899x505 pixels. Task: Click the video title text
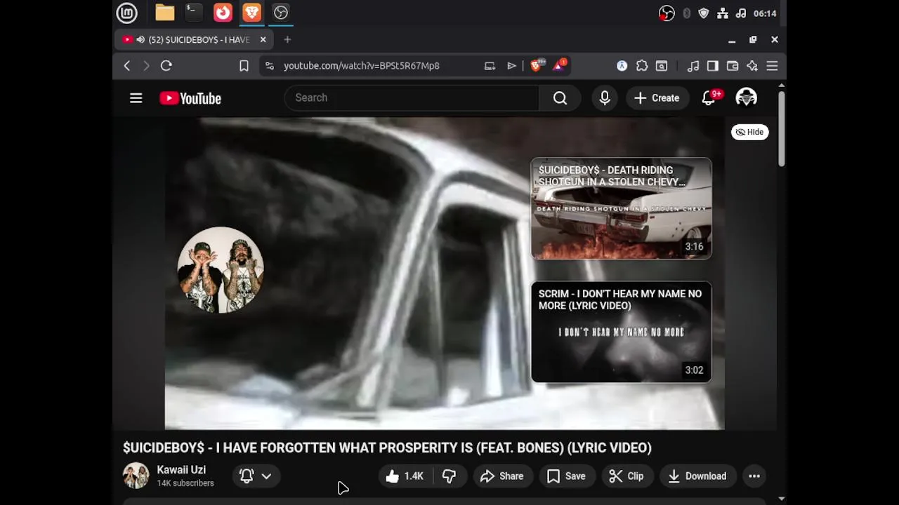[387, 447]
